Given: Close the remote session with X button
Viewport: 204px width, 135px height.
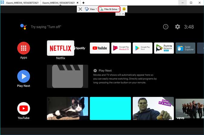Looking at the screenshot, I should (80, 9).
